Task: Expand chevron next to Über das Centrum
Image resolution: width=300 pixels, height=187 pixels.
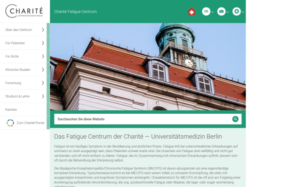Action: [43, 29]
